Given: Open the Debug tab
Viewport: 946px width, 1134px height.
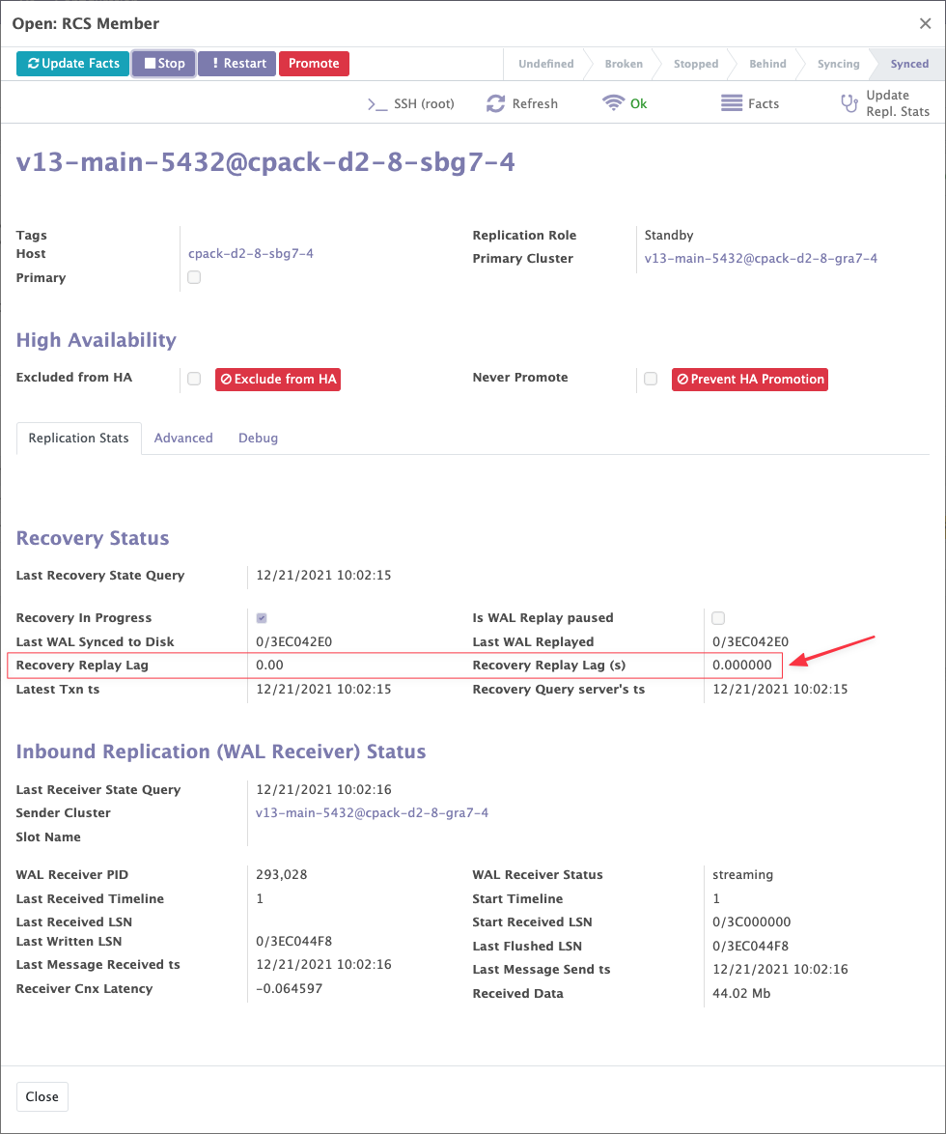Looking at the screenshot, I should click(258, 439).
